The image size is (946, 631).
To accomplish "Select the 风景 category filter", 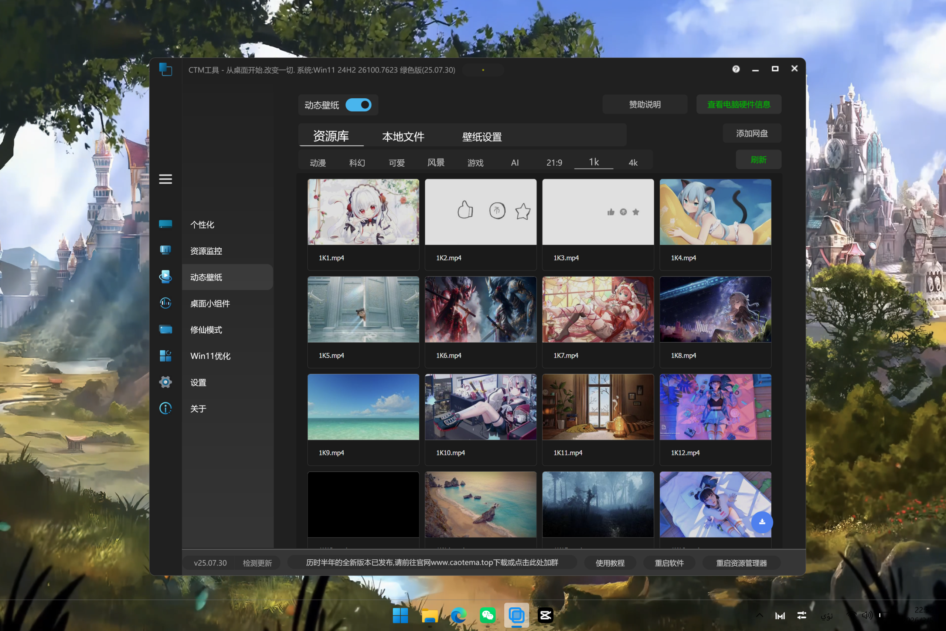I will (436, 163).
